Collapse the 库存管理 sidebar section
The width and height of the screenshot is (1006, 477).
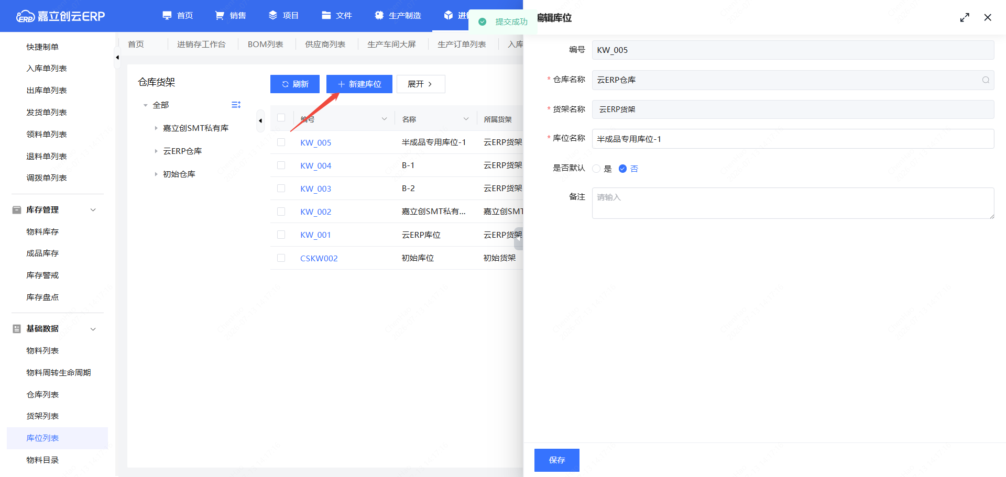click(93, 210)
